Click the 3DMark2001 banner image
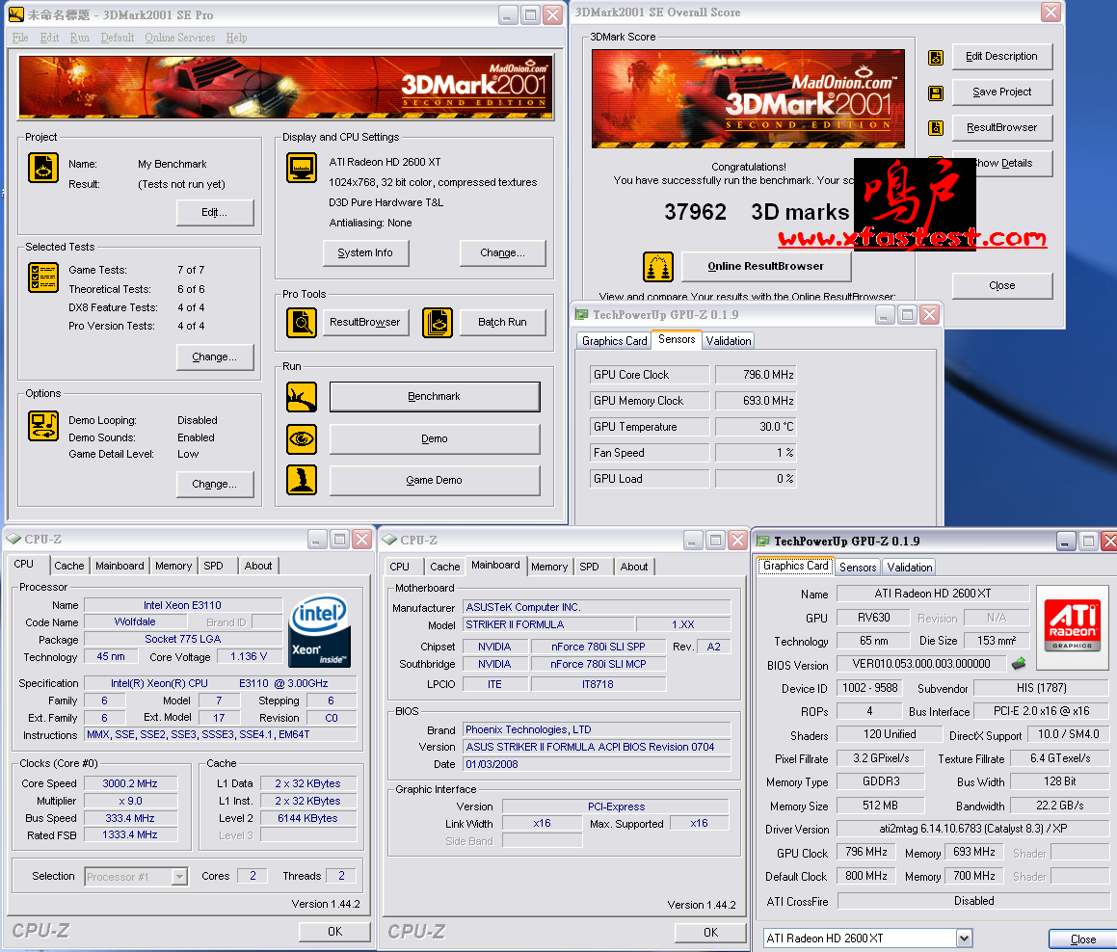Viewport: 1117px width, 952px height. [285, 87]
